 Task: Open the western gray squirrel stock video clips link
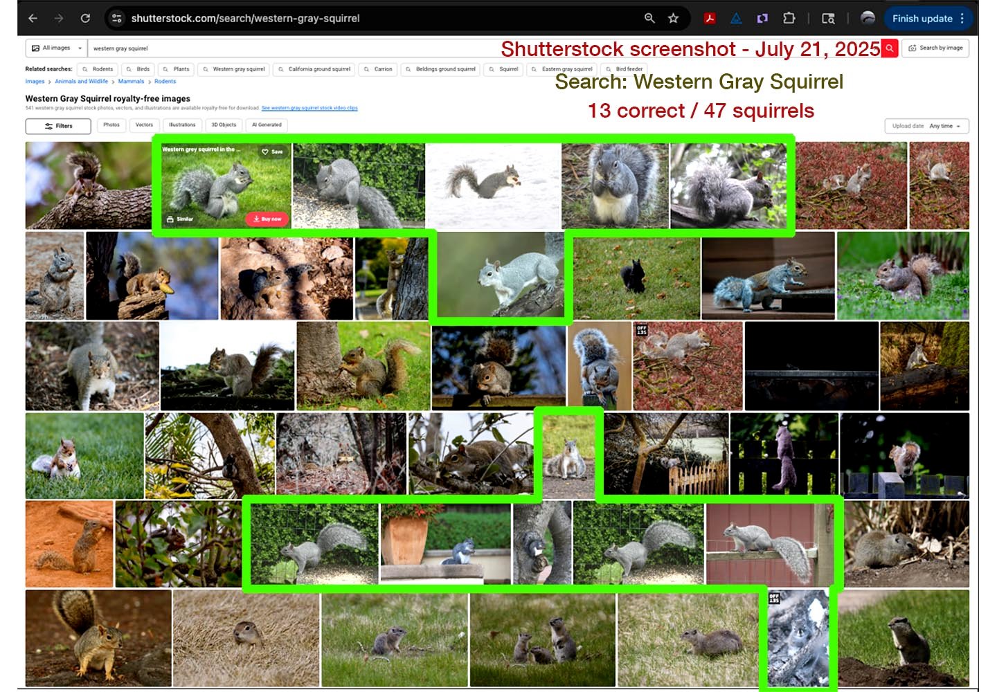point(309,108)
